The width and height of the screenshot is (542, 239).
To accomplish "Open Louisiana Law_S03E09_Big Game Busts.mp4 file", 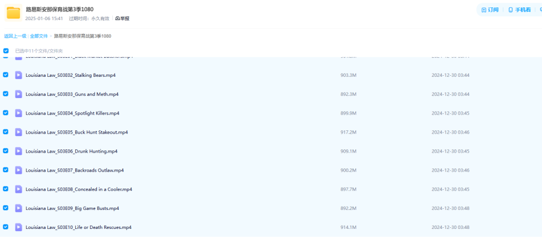I will (72, 208).
